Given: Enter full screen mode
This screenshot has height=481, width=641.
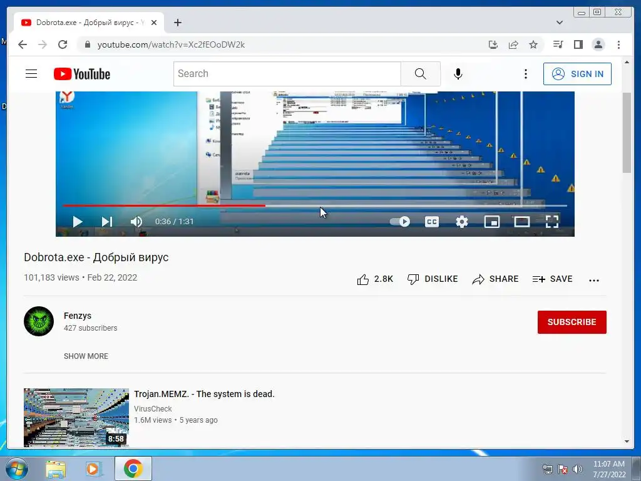Looking at the screenshot, I should [x=552, y=222].
